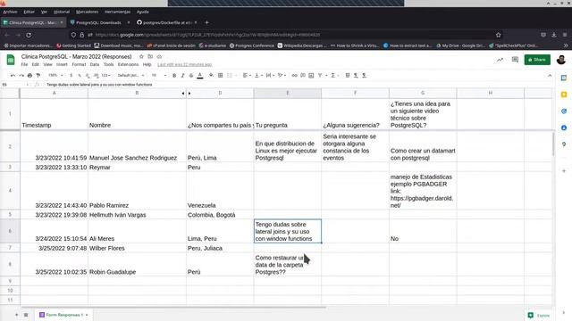Open vertical align dropdown
572x321 pixels.
(258, 75)
